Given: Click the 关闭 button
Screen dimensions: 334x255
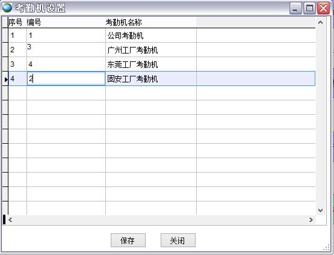Looking at the screenshot, I should pyautogui.click(x=178, y=241).
